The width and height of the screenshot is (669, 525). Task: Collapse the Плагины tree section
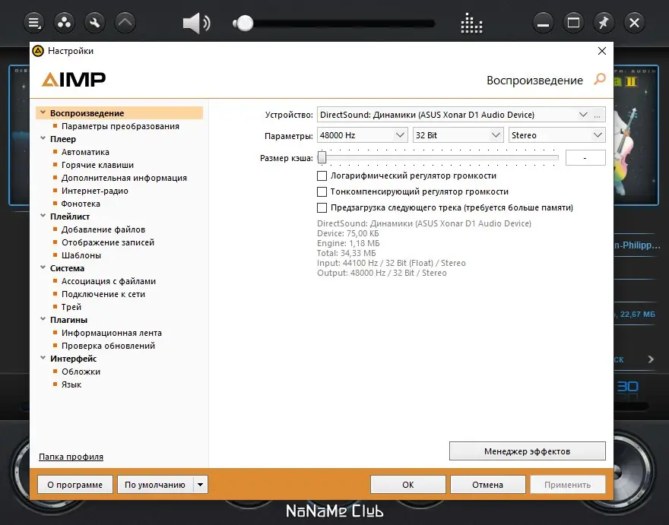43,319
